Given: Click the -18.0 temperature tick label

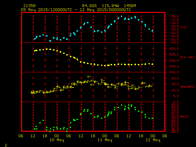Looking at the screenshot, I should (x=174, y=23).
